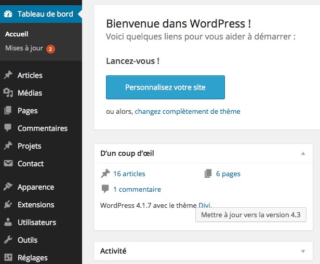Screen dimensions: 320x264
Task: Click the Médias camera and music icon
Action: pos(8,93)
